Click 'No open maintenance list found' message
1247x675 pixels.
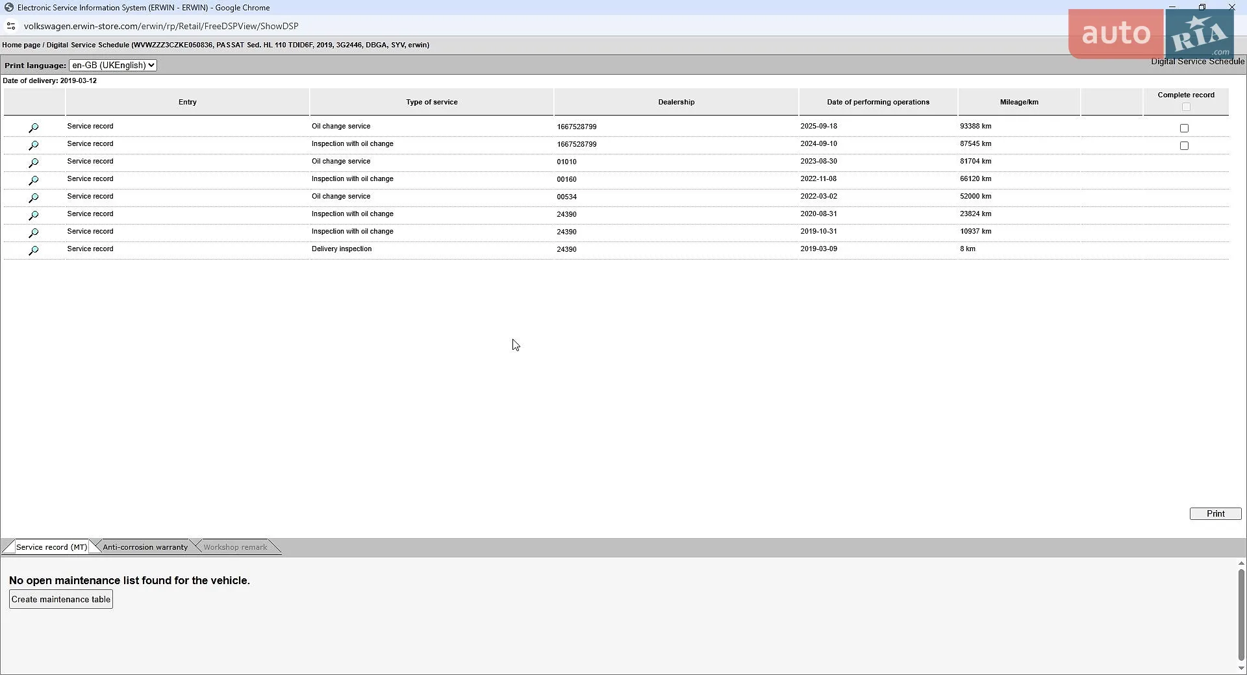(129, 580)
